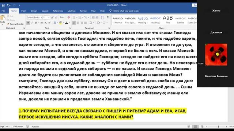Clear all formatting with eraser icon
Viewport: 234px width, 131px height.
pyautogui.click(x=69, y=17)
